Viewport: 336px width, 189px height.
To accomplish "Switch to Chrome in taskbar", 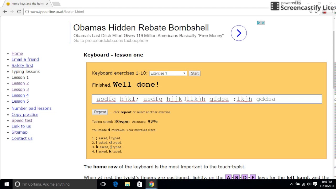I will click(151, 184).
